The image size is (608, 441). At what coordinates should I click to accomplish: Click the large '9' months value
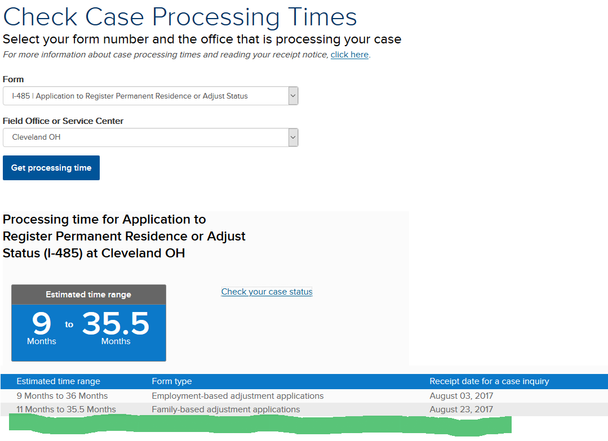(42, 323)
